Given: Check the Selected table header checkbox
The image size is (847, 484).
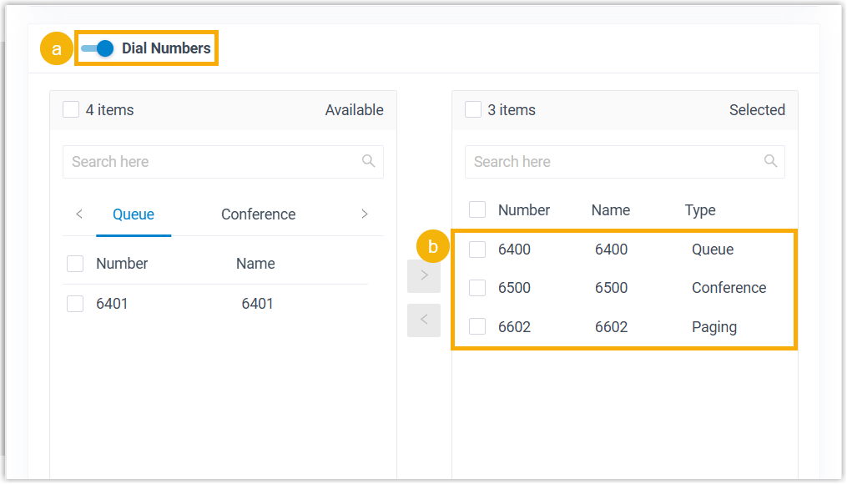Looking at the screenshot, I should (477, 210).
